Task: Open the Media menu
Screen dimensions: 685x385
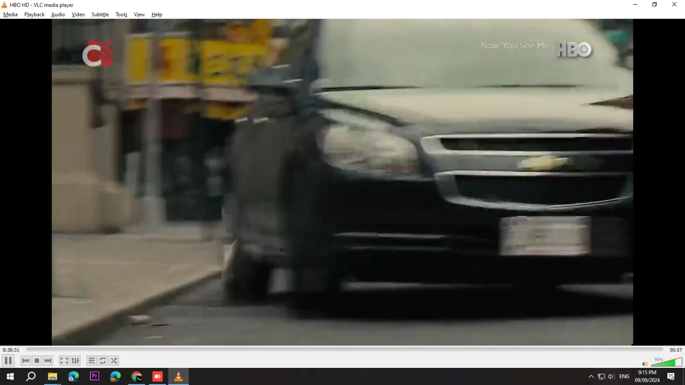Action: point(10,14)
